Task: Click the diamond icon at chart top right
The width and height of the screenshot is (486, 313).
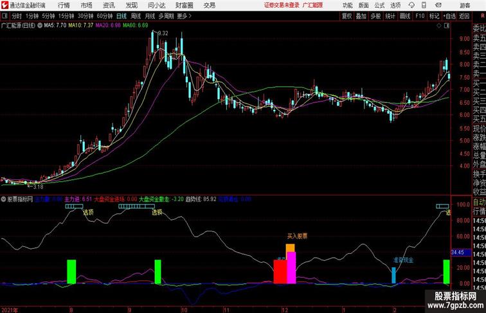Action: point(439,26)
